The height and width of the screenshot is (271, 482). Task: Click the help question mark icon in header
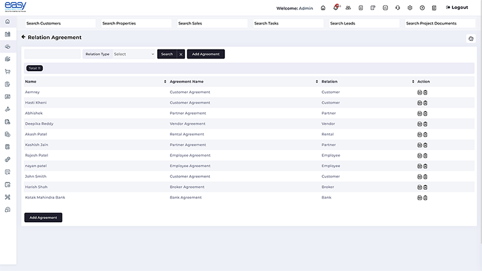(422, 8)
